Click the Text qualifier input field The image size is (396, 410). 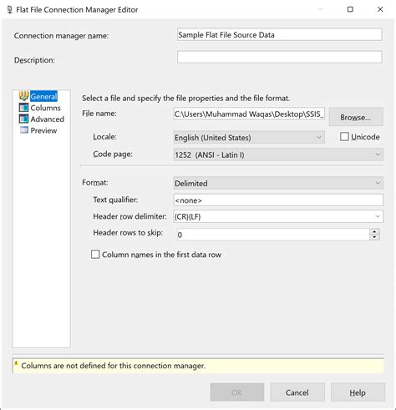click(x=278, y=200)
